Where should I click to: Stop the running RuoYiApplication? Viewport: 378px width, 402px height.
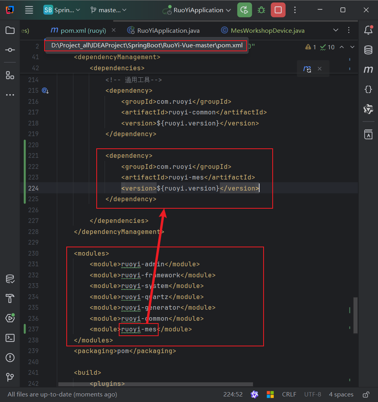pos(278,10)
